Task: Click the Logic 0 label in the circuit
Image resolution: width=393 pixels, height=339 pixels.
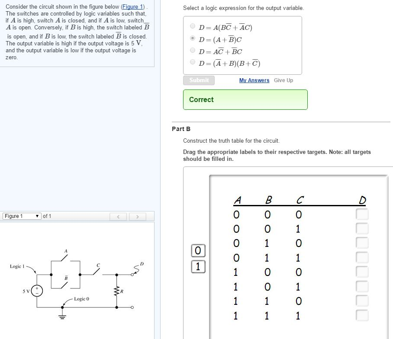Action: [x=81, y=299]
